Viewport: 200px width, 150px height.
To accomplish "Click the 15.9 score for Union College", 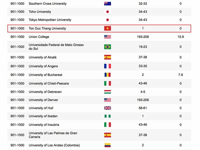I will [x=181, y=37].
